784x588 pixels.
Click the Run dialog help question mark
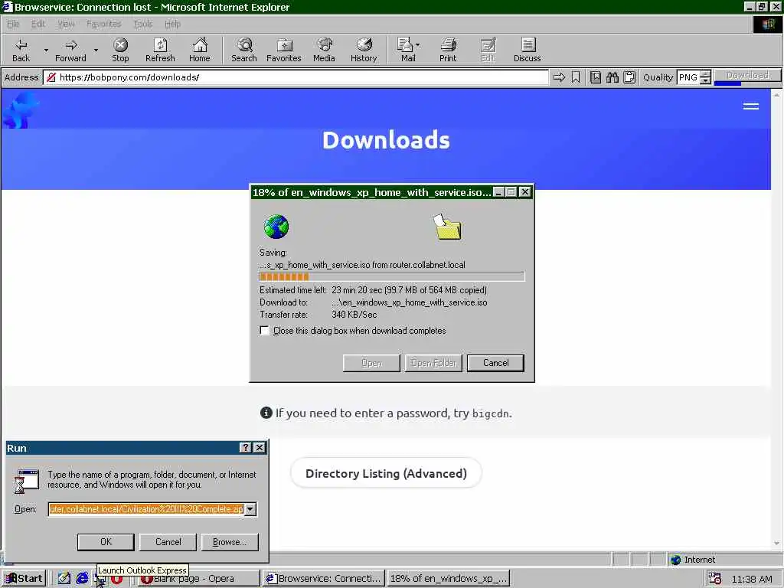pyautogui.click(x=246, y=448)
